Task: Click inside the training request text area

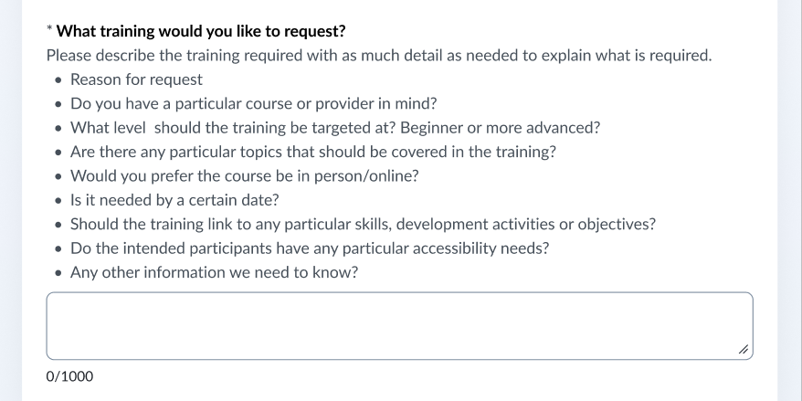Action: (399, 326)
